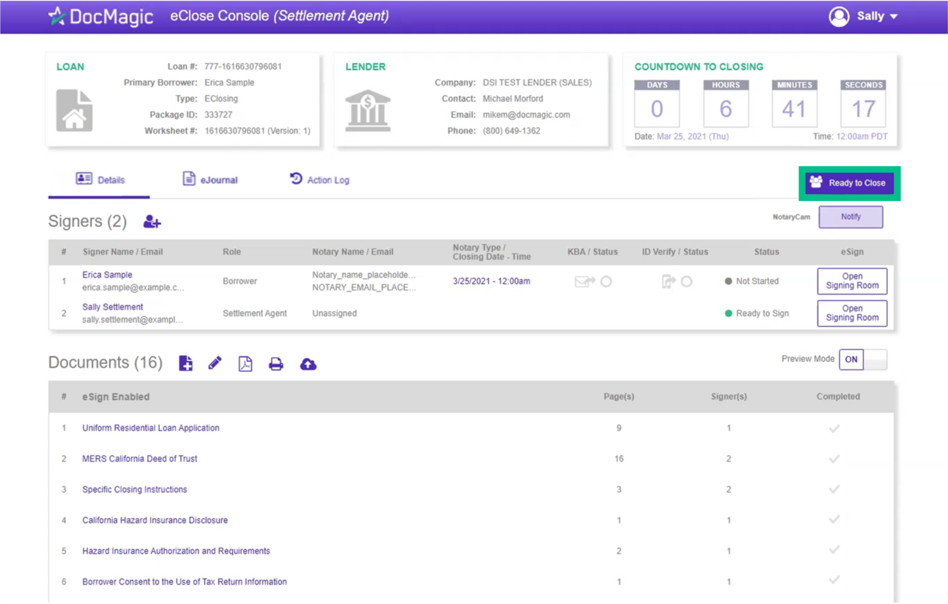Open Uniform Residential Loan Application document

tap(151, 428)
